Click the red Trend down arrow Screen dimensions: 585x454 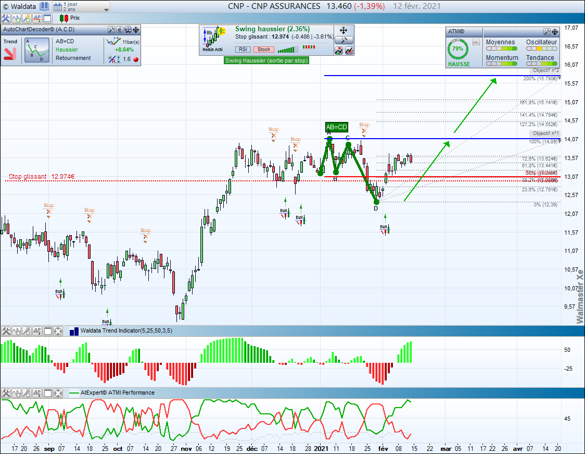(10, 54)
